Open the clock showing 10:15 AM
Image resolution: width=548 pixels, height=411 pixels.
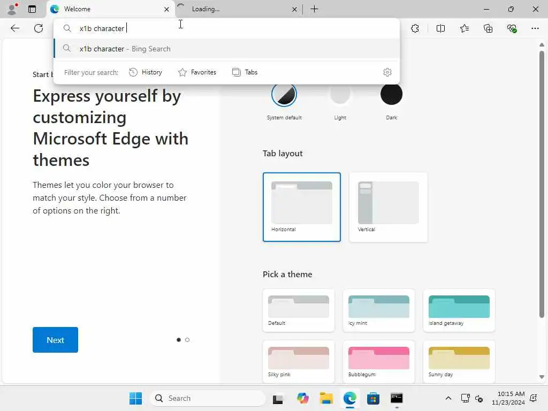coord(508,398)
